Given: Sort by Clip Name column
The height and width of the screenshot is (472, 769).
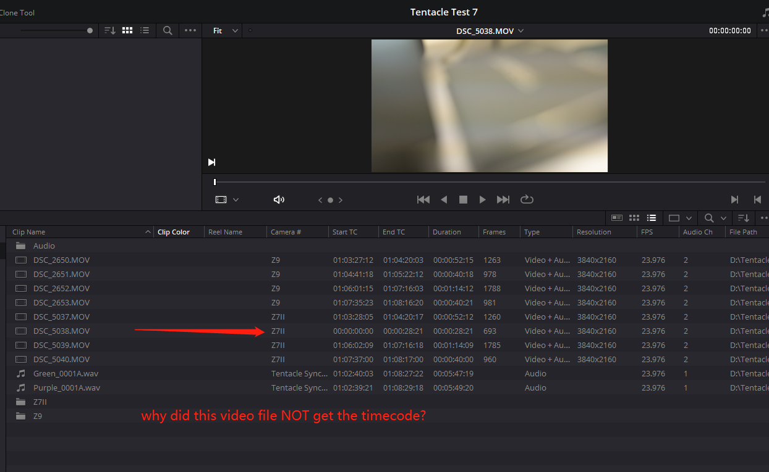Looking at the screenshot, I should [x=29, y=232].
